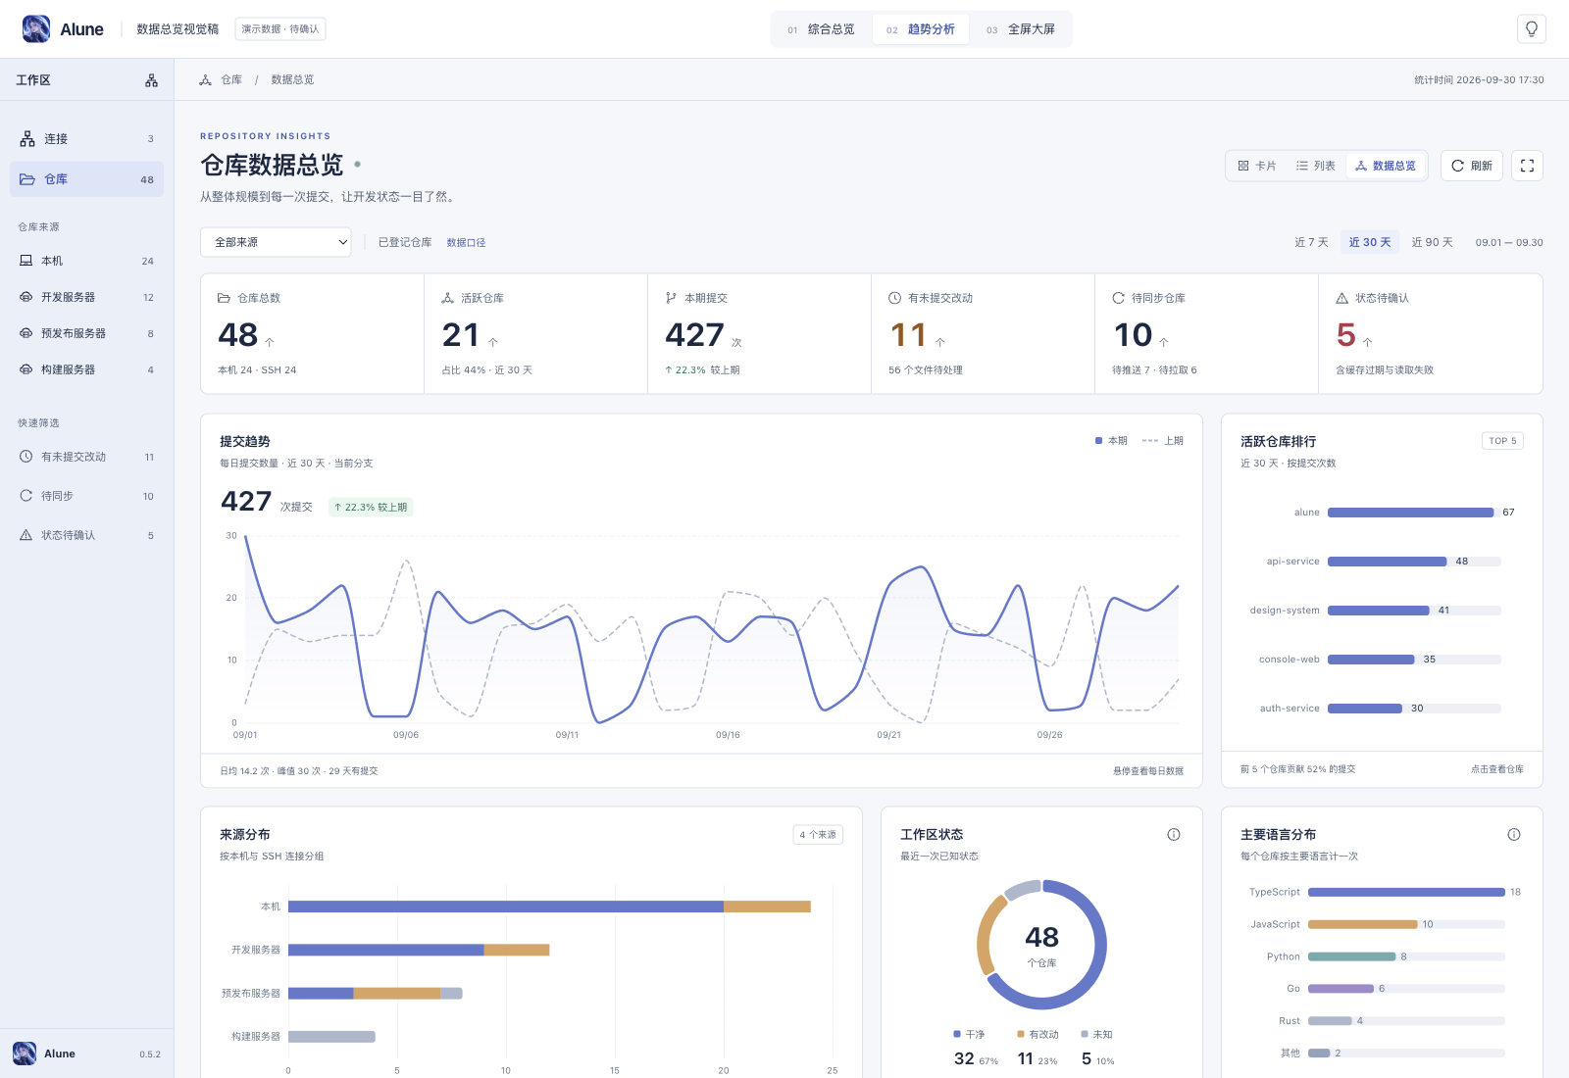Click the 刷新 refresh button
This screenshot has height=1078, width=1569.
coord(1472,166)
